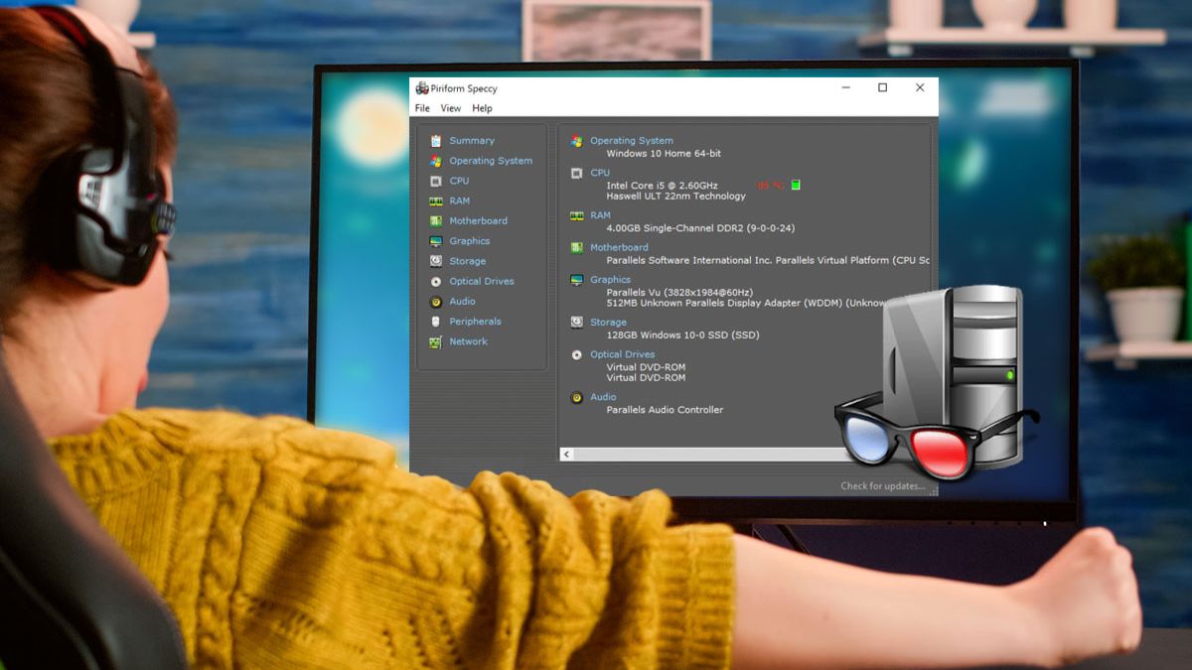
Task: Open the Audio speaker icon in the sidebar
Action: pyautogui.click(x=436, y=302)
